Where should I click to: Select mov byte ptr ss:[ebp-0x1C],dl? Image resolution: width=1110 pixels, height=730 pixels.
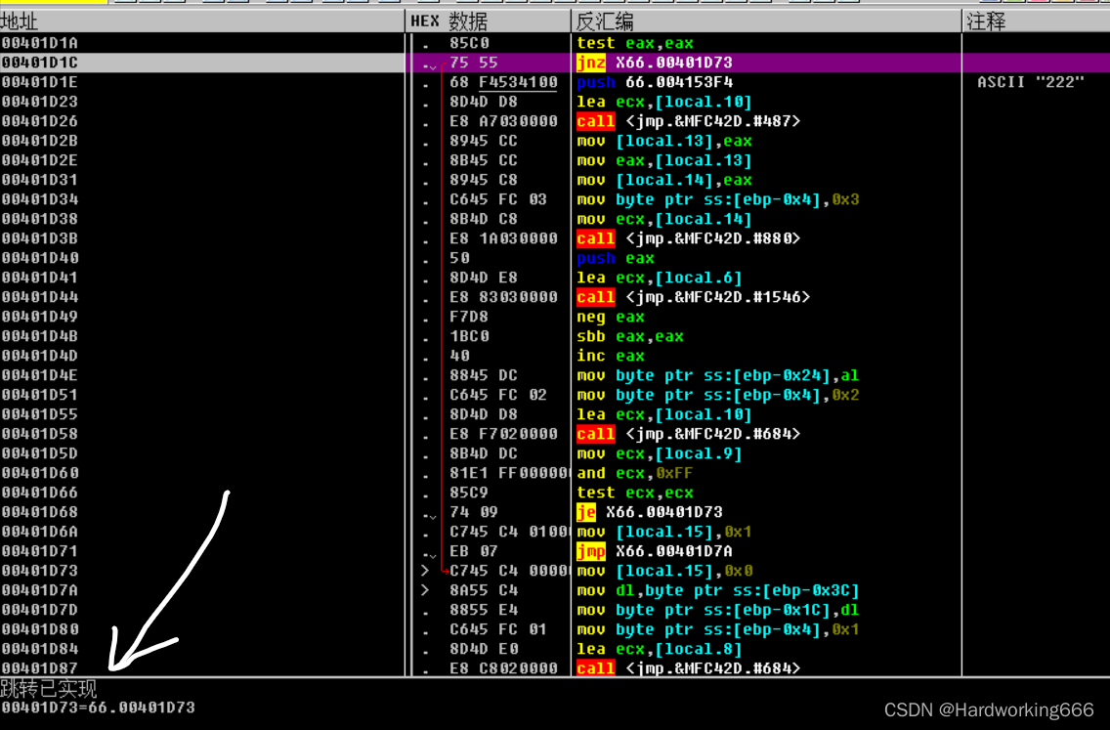718,610
